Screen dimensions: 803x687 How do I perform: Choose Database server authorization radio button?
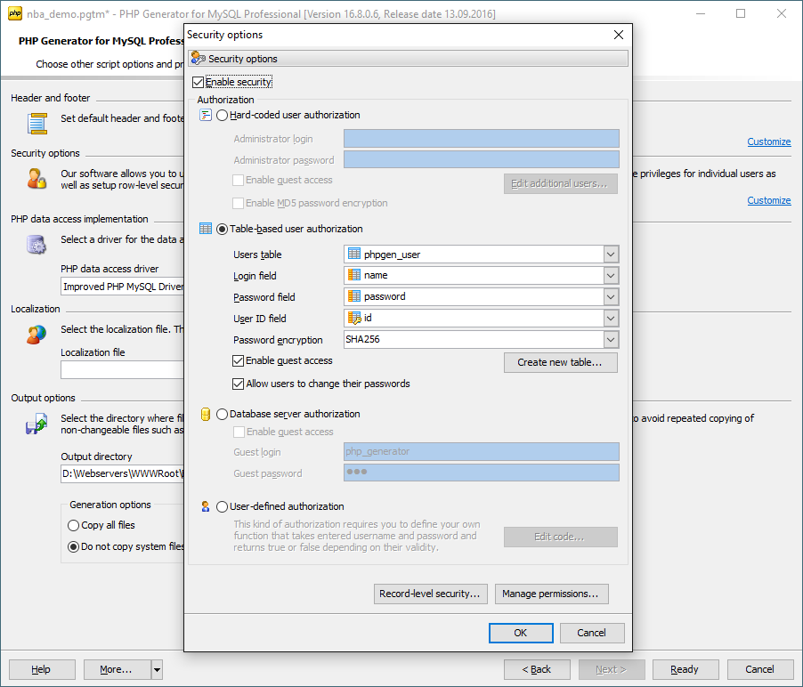click(x=223, y=414)
